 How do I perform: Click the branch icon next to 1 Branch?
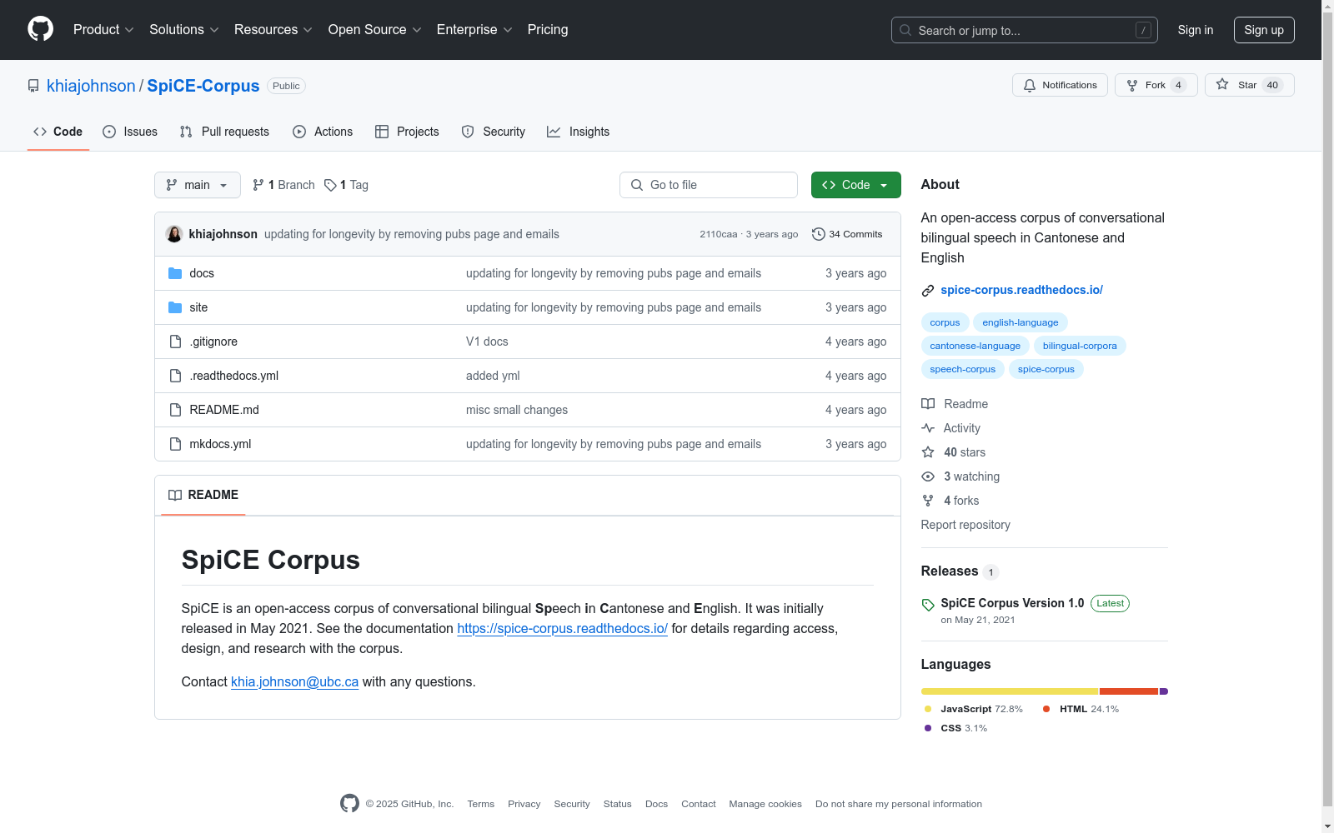(258, 185)
